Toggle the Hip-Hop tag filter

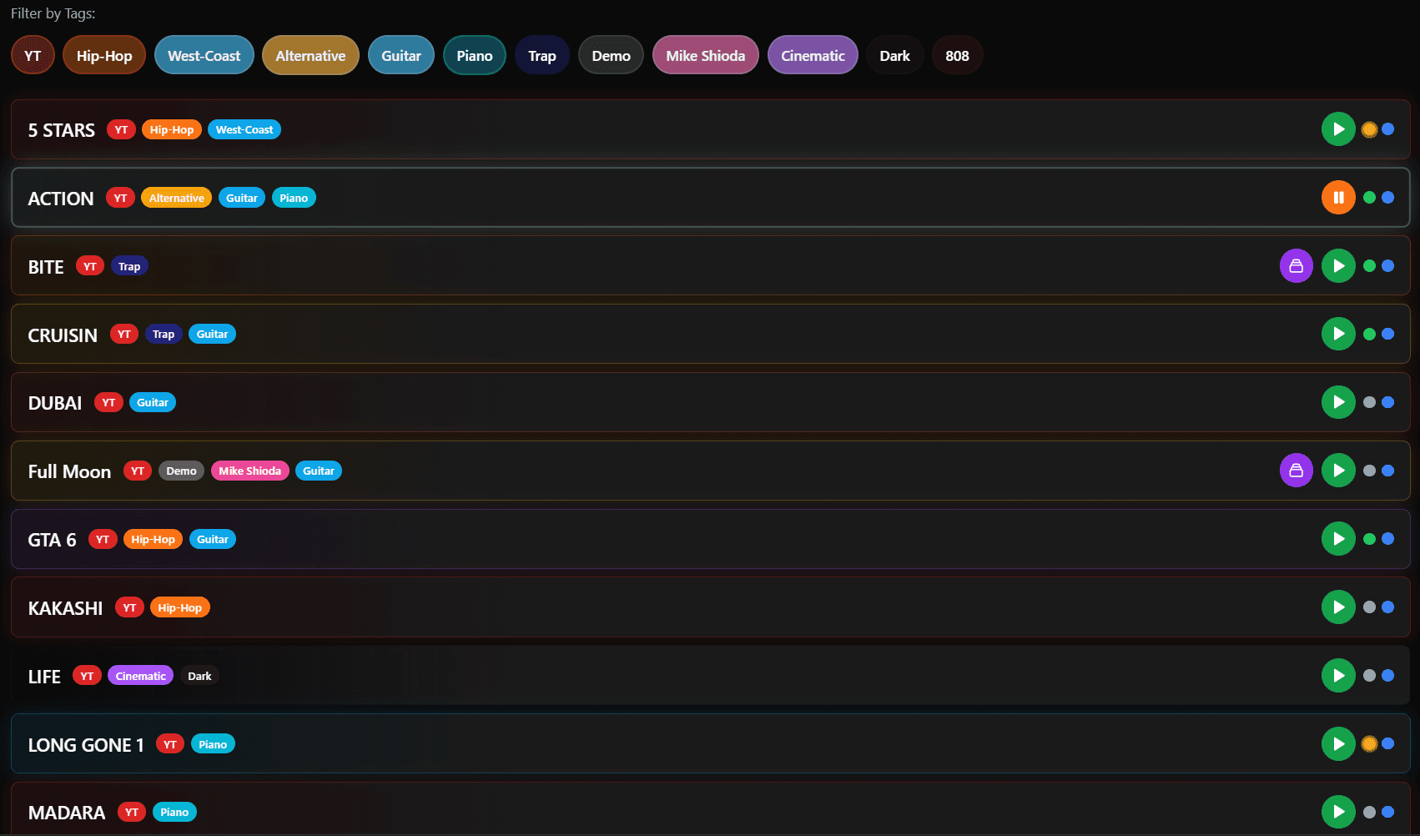(104, 56)
